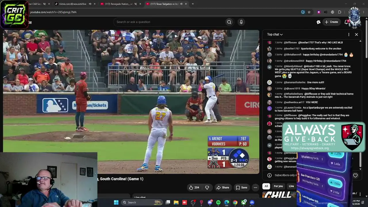Click the Windows taskbar Search box
This screenshot has width=368, height=207.
pyautogui.click(x=142, y=202)
